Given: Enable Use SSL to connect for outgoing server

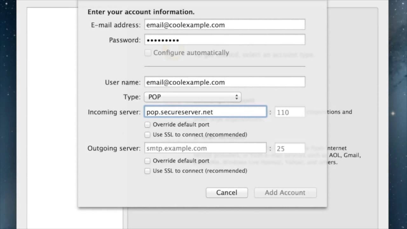Looking at the screenshot, I should point(148,171).
